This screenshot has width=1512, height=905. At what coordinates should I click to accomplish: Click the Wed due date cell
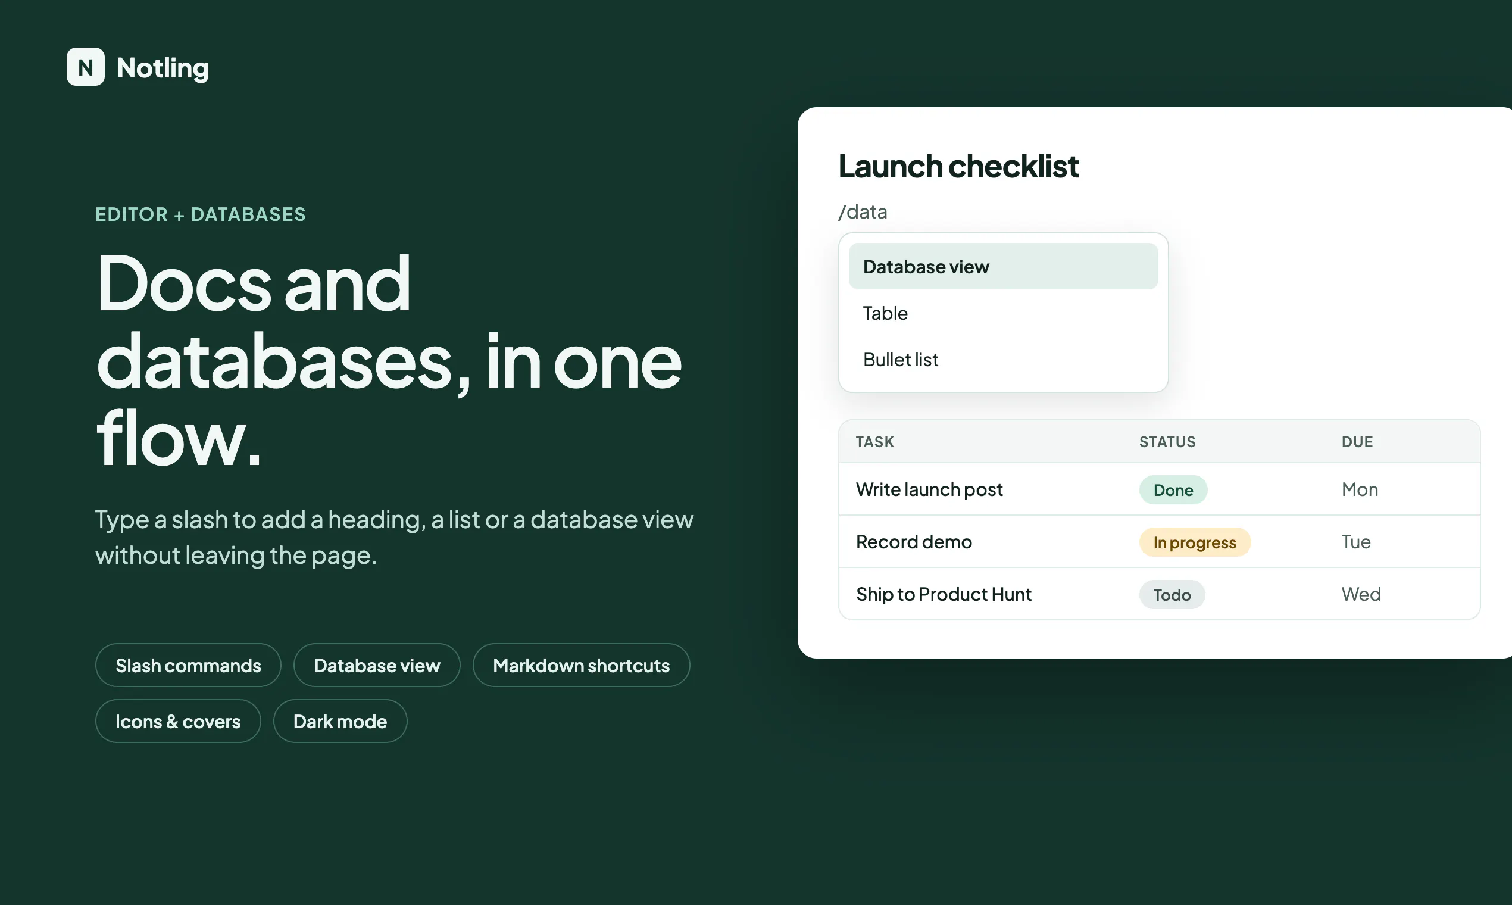[1361, 594]
